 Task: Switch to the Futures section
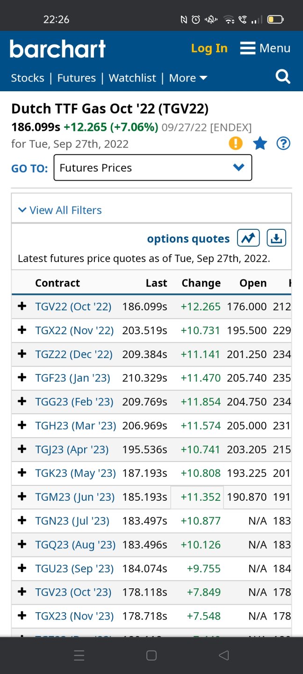[76, 78]
